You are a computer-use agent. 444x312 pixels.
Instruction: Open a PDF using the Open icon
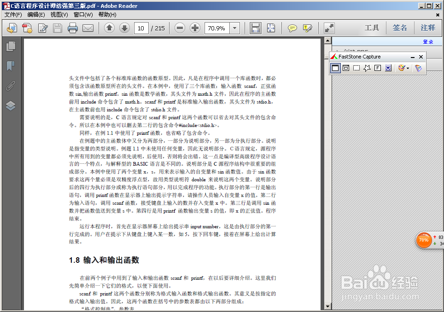[12, 28]
